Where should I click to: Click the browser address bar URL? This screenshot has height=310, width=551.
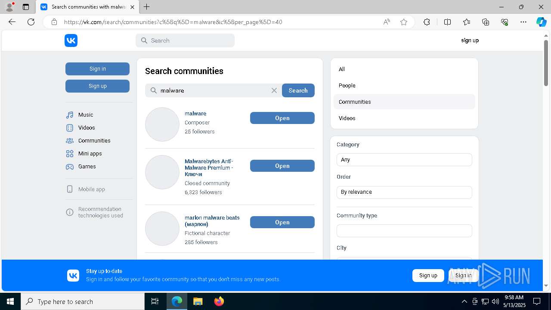[173, 22]
